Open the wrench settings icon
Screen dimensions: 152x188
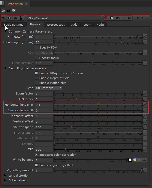click(21, 18)
